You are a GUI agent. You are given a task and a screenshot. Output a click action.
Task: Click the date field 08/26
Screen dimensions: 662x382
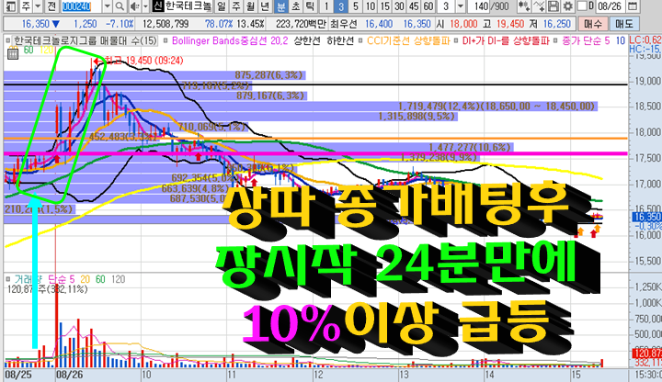tap(610, 6)
